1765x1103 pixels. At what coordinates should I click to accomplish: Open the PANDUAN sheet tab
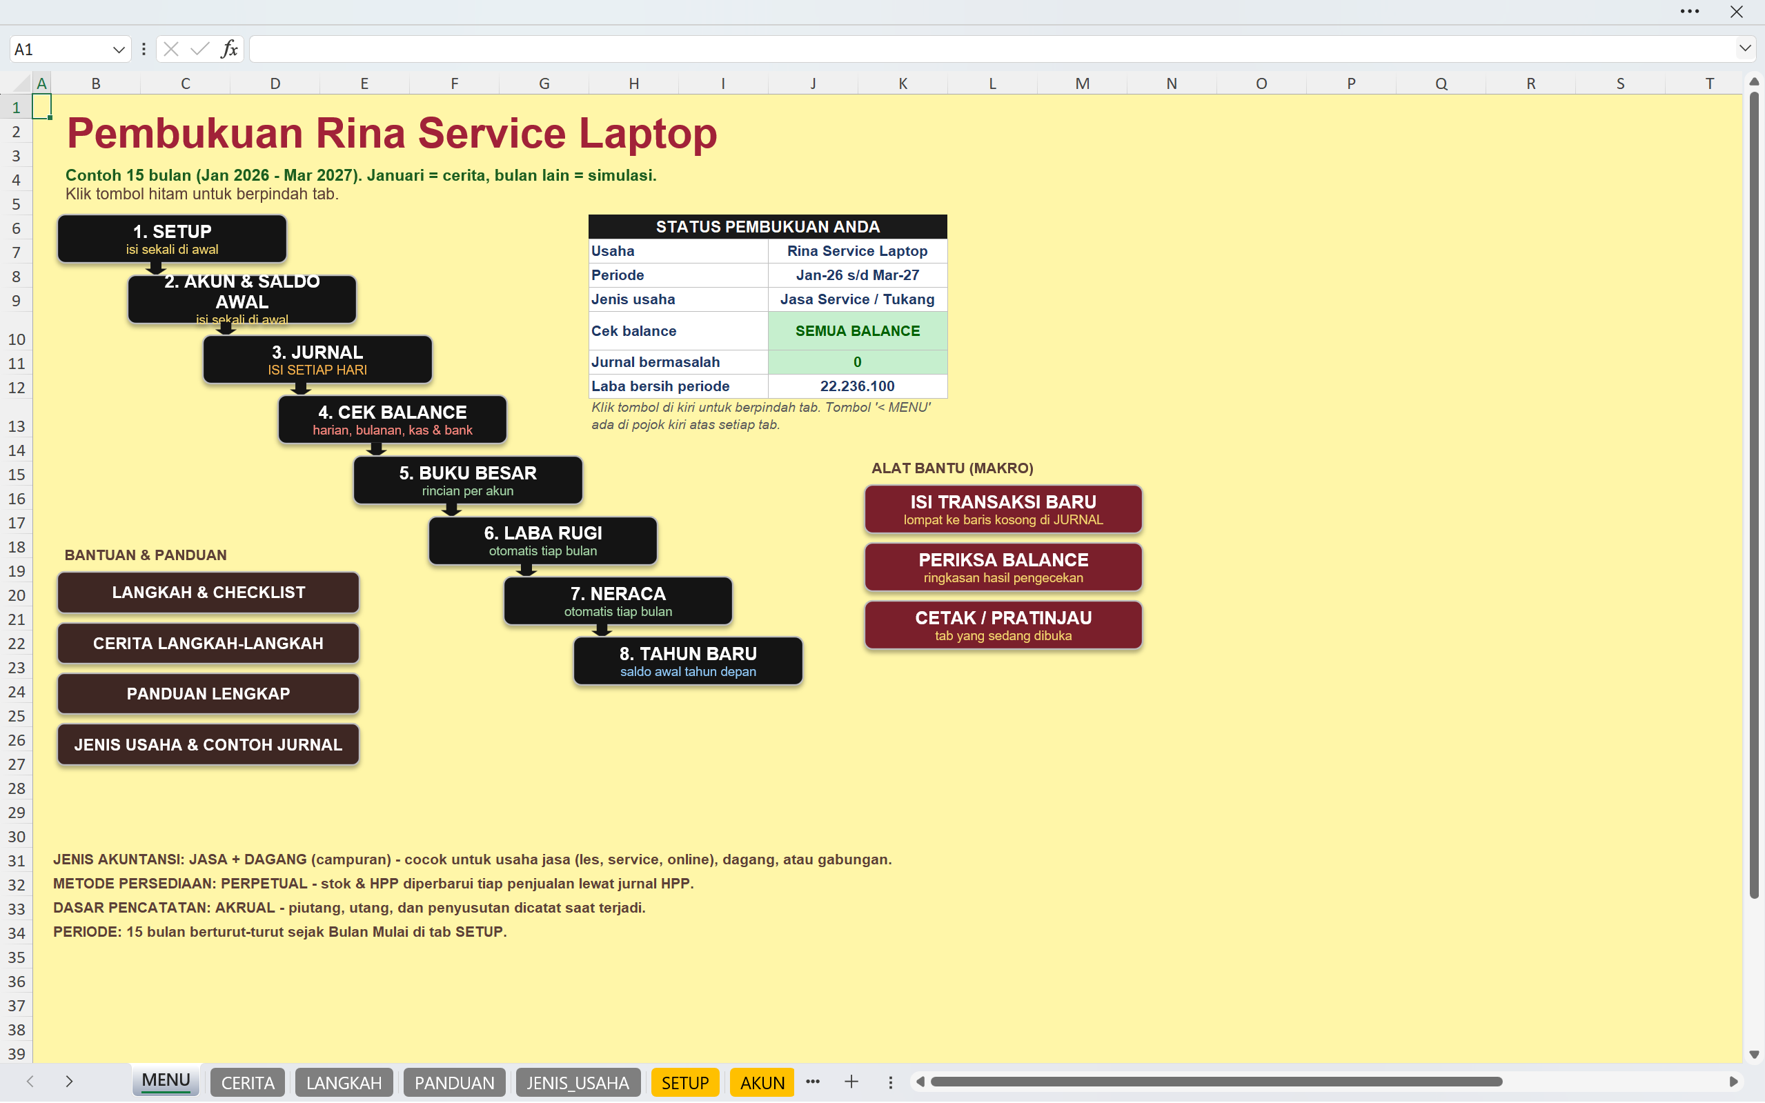click(x=454, y=1082)
